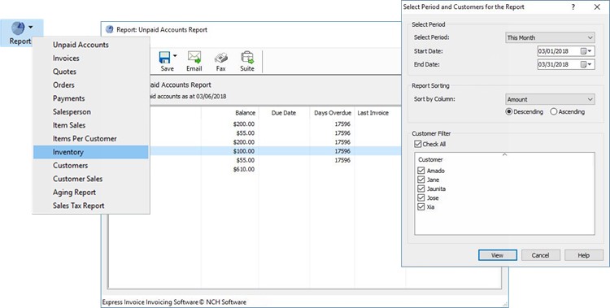This screenshot has height=308, width=610.
Task: Select Quotes in the Reports menu
Action: [x=90, y=72]
